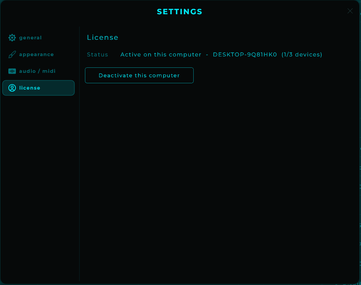Viewport: 361px width, 285px height.
Task: Switch to the appearance tab
Action: 38,54
